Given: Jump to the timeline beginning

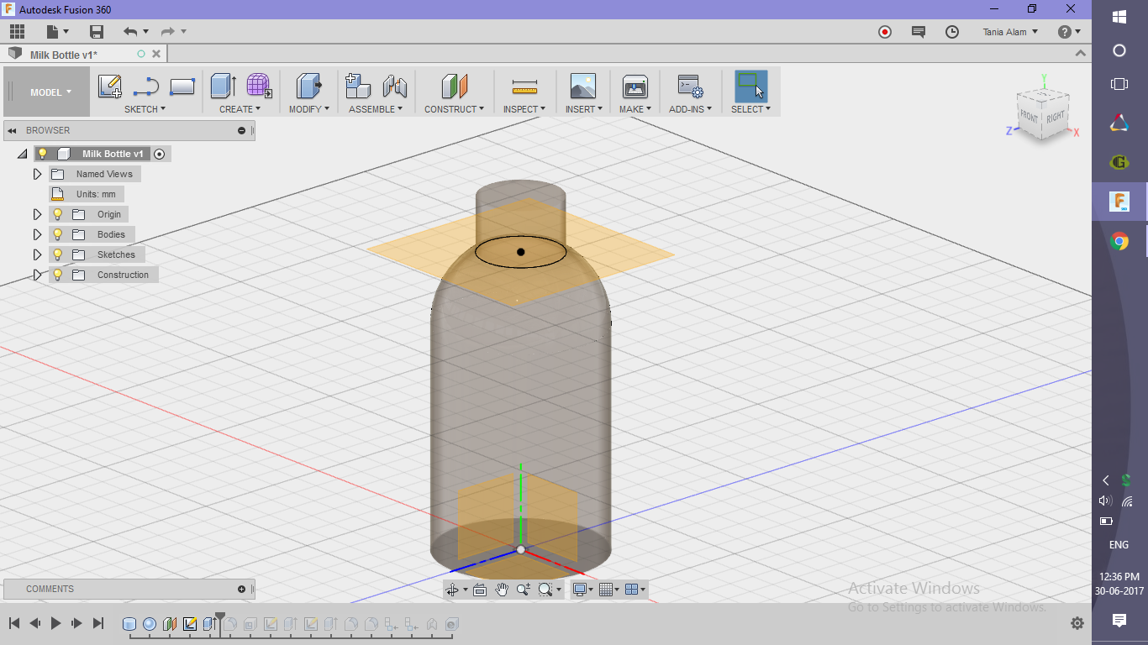Looking at the screenshot, I should pos(14,623).
